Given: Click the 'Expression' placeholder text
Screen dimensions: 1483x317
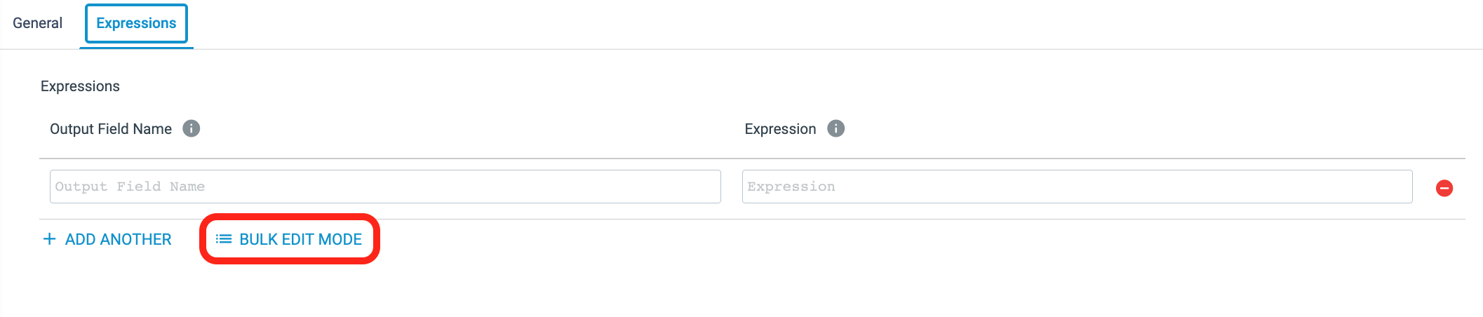Looking at the screenshot, I should click(x=791, y=187).
